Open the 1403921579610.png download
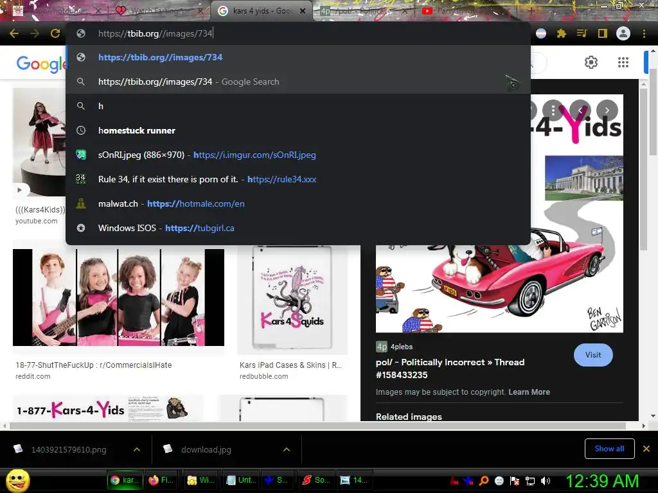658x493 pixels. point(69,449)
